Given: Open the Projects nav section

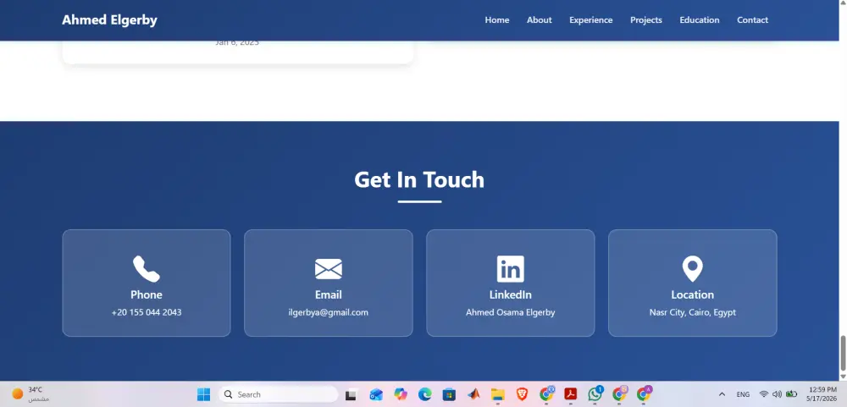Looking at the screenshot, I should [646, 20].
